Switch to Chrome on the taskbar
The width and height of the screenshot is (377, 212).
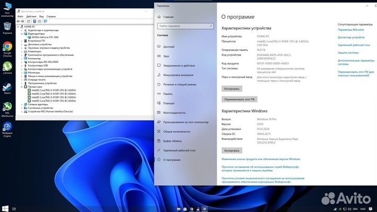pyautogui.click(x=192, y=209)
